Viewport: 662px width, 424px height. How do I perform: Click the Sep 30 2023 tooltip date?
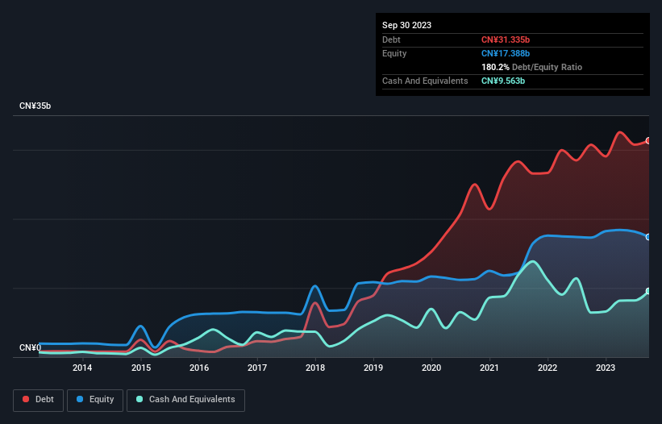coord(406,25)
